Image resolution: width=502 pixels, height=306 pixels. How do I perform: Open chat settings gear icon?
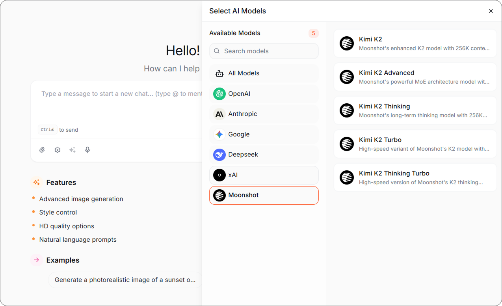click(x=58, y=150)
